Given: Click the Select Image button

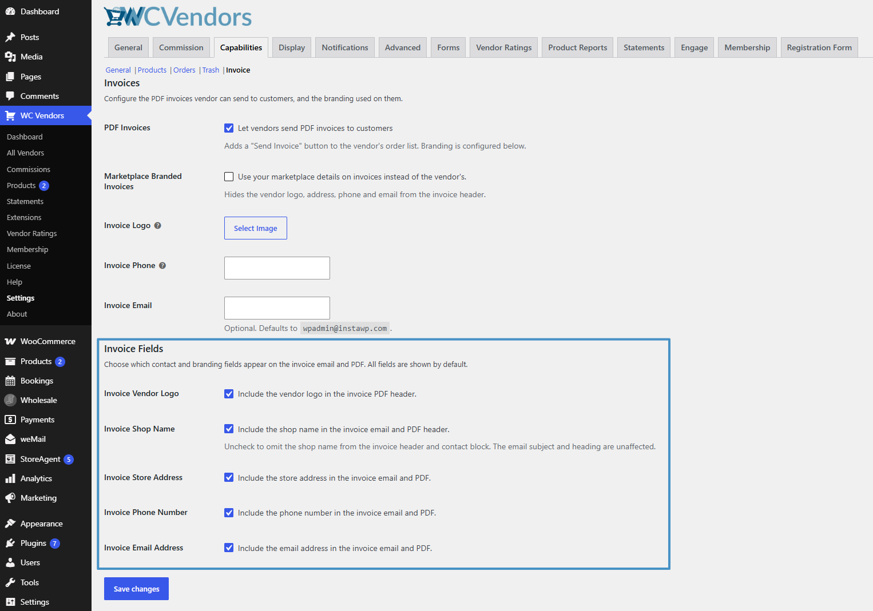Looking at the screenshot, I should (256, 228).
